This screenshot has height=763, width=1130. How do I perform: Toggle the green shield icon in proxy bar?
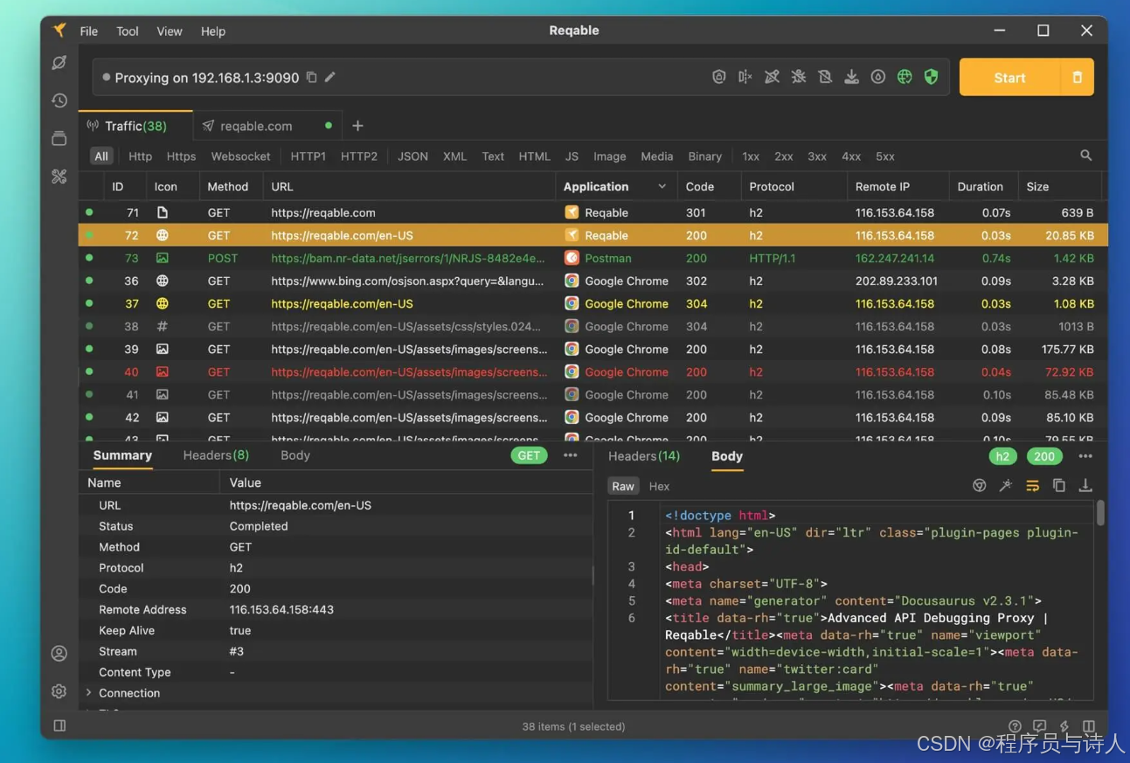point(932,77)
